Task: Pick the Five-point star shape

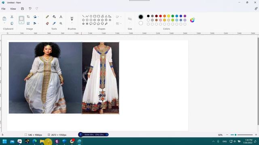Action: coord(83,24)
